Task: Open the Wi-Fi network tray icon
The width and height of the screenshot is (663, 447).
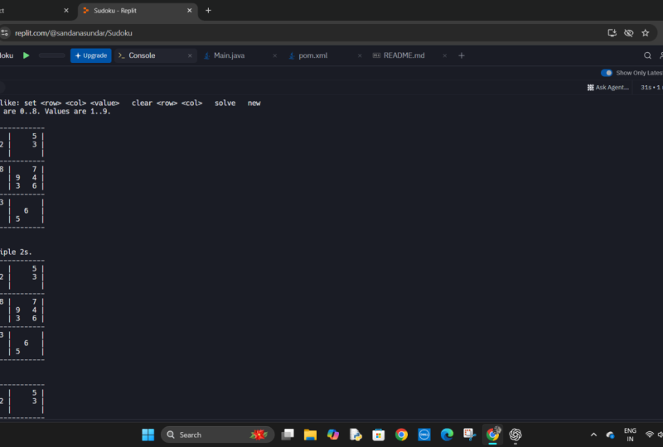Action: click(x=650, y=435)
